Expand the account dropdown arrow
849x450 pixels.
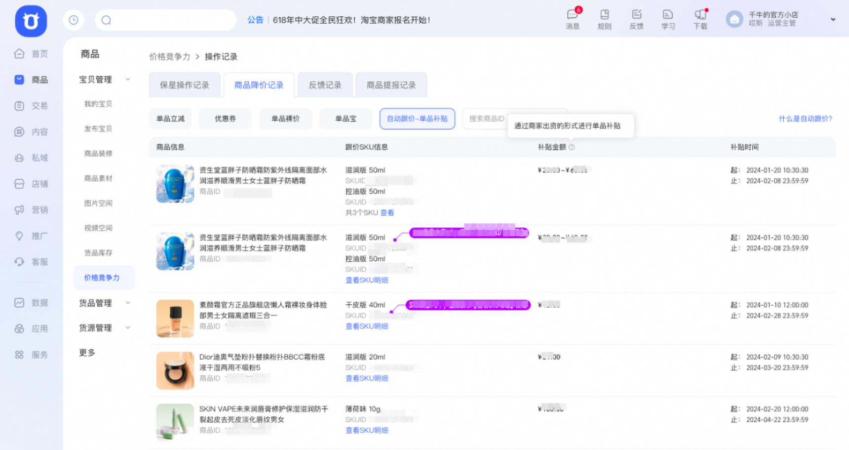[x=833, y=20]
